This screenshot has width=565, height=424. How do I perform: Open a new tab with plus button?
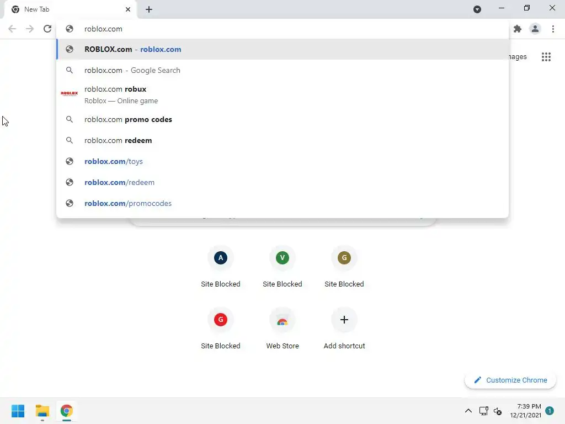click(149, 9)
